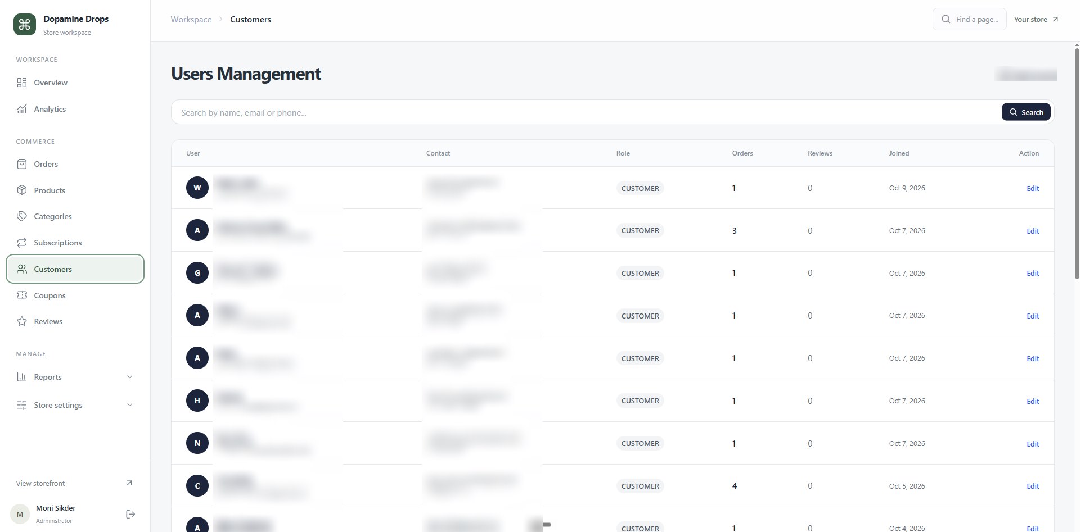Click the dark Search button

pos(1026,112)
